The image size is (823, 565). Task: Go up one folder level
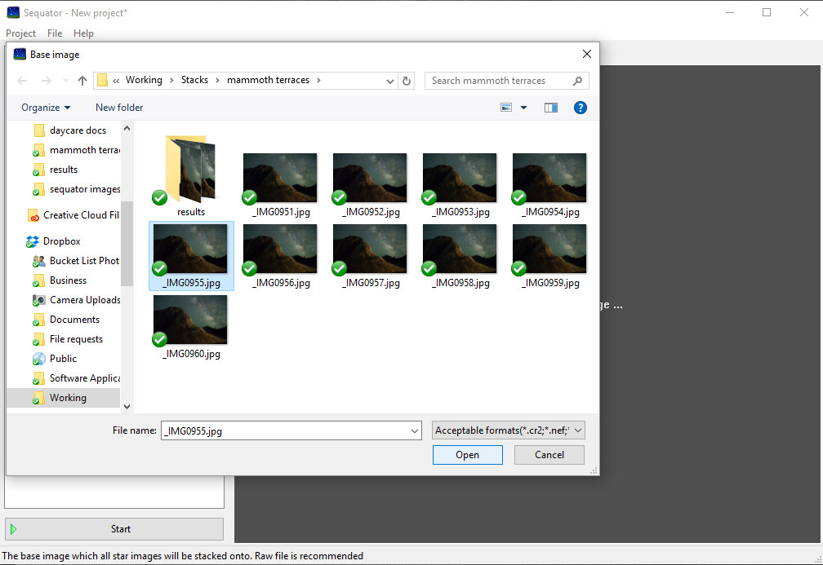click(x=82, y=81)
